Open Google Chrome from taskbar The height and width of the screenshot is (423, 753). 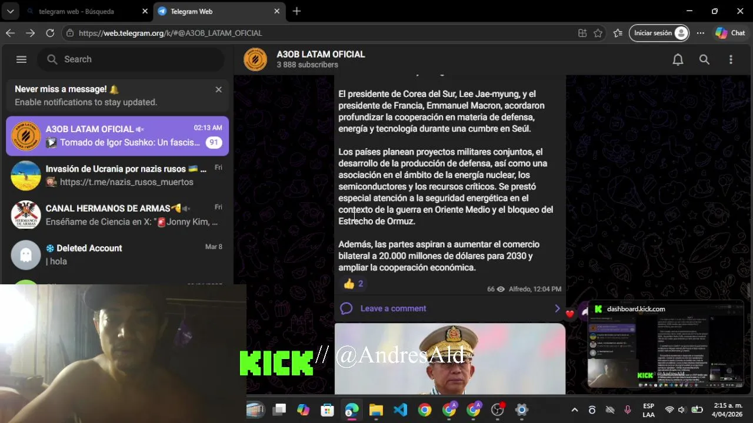click(x=424, y=409)
